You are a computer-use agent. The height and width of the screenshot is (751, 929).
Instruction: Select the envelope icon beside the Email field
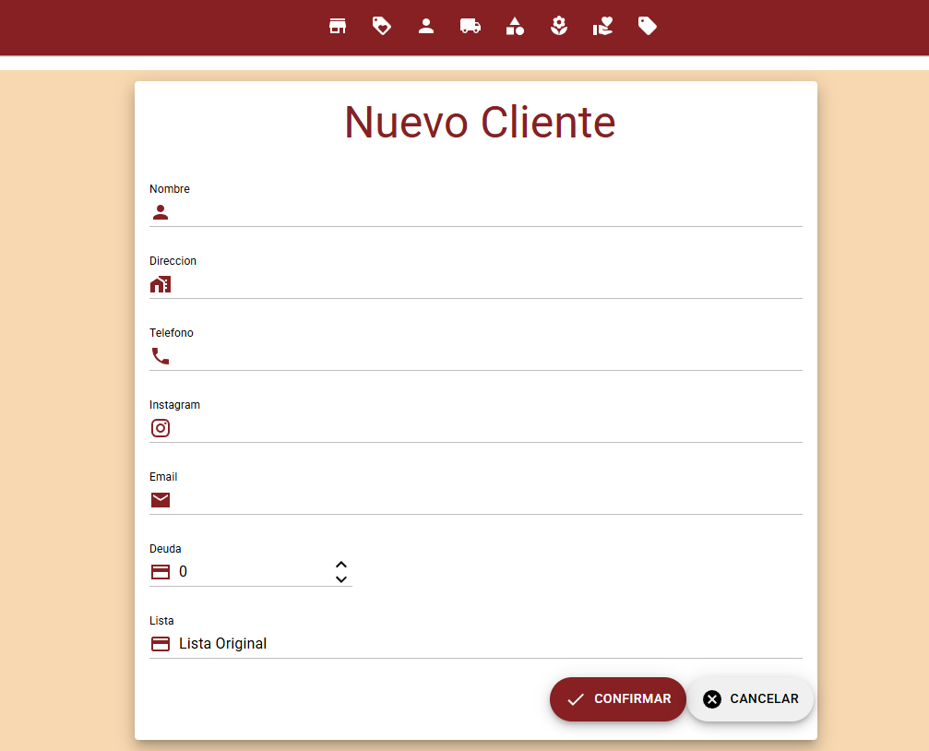point(160,500)
